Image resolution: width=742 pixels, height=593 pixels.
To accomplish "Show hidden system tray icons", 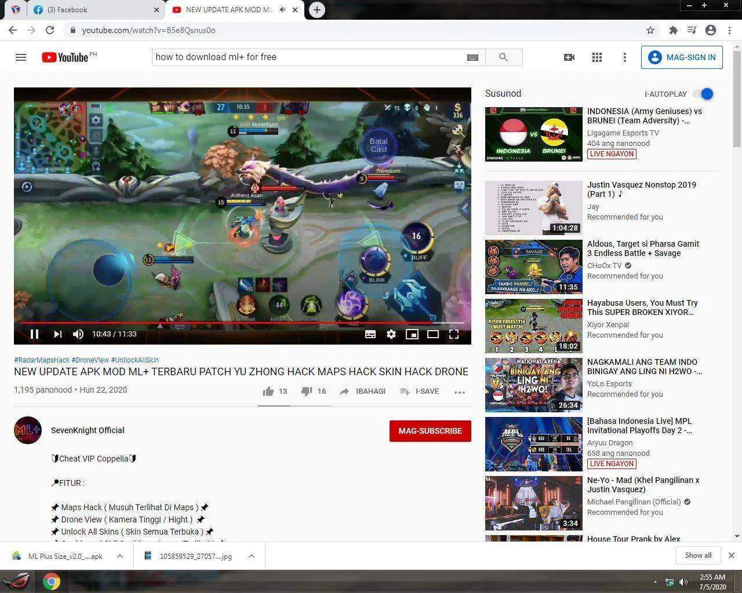I will [656, 582].
